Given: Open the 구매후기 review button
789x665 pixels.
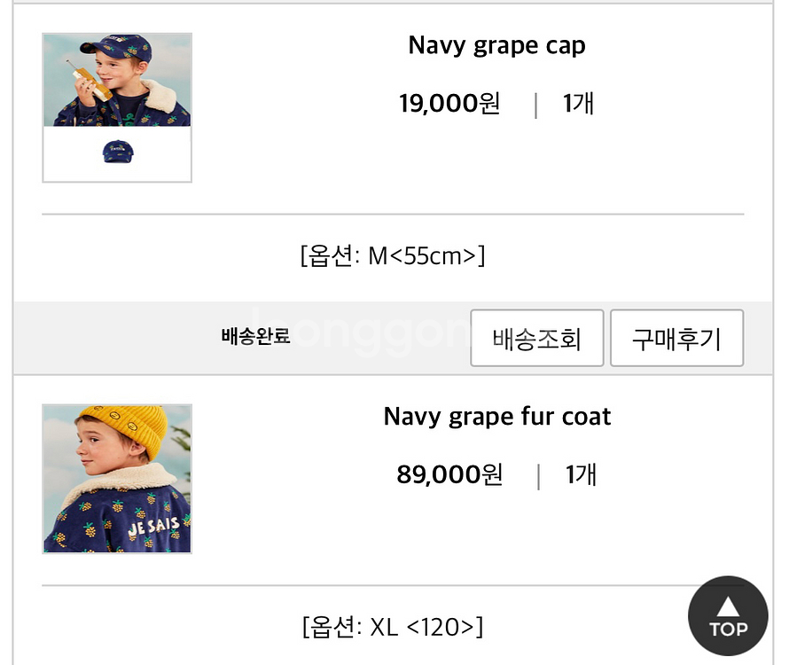Looking at the screenshot, I should click(676, 338).
